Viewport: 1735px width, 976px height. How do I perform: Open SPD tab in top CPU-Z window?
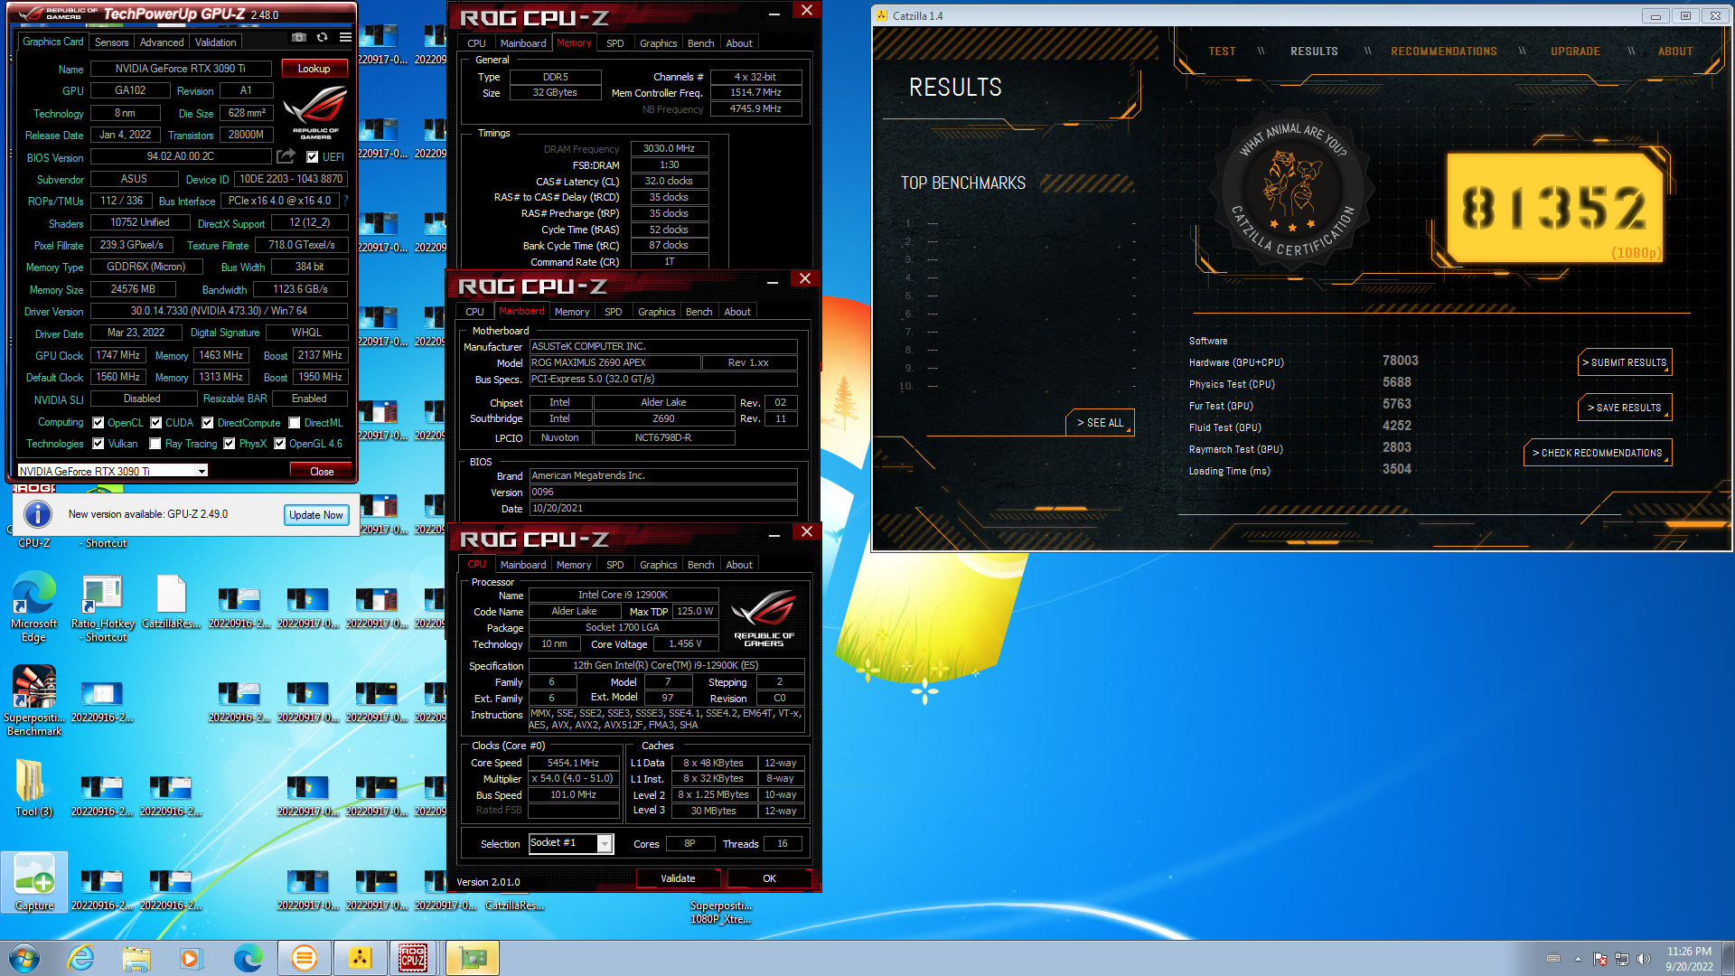[x=615, y=43]
